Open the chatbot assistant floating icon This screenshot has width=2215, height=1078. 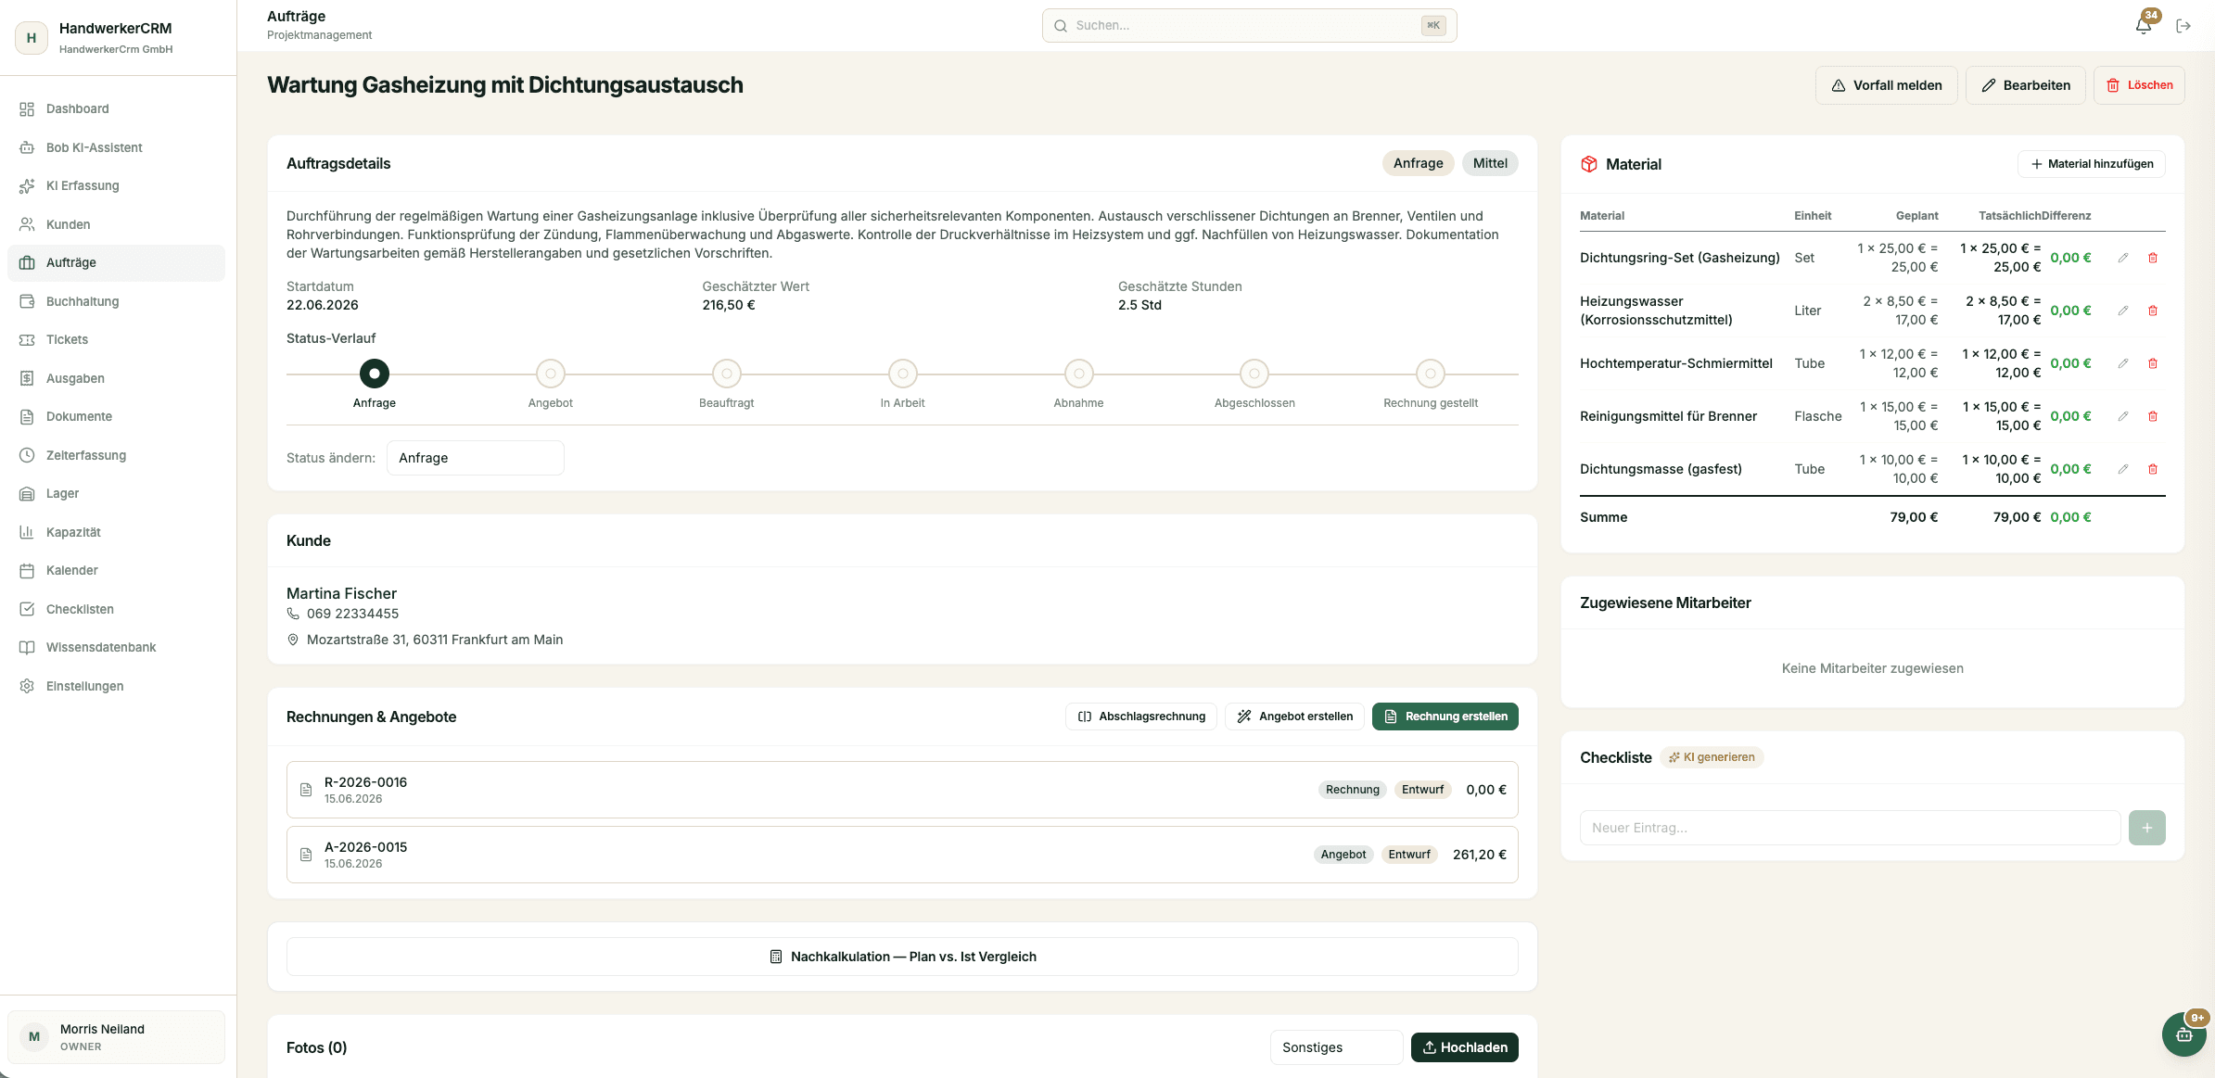click(2183, 1035)
